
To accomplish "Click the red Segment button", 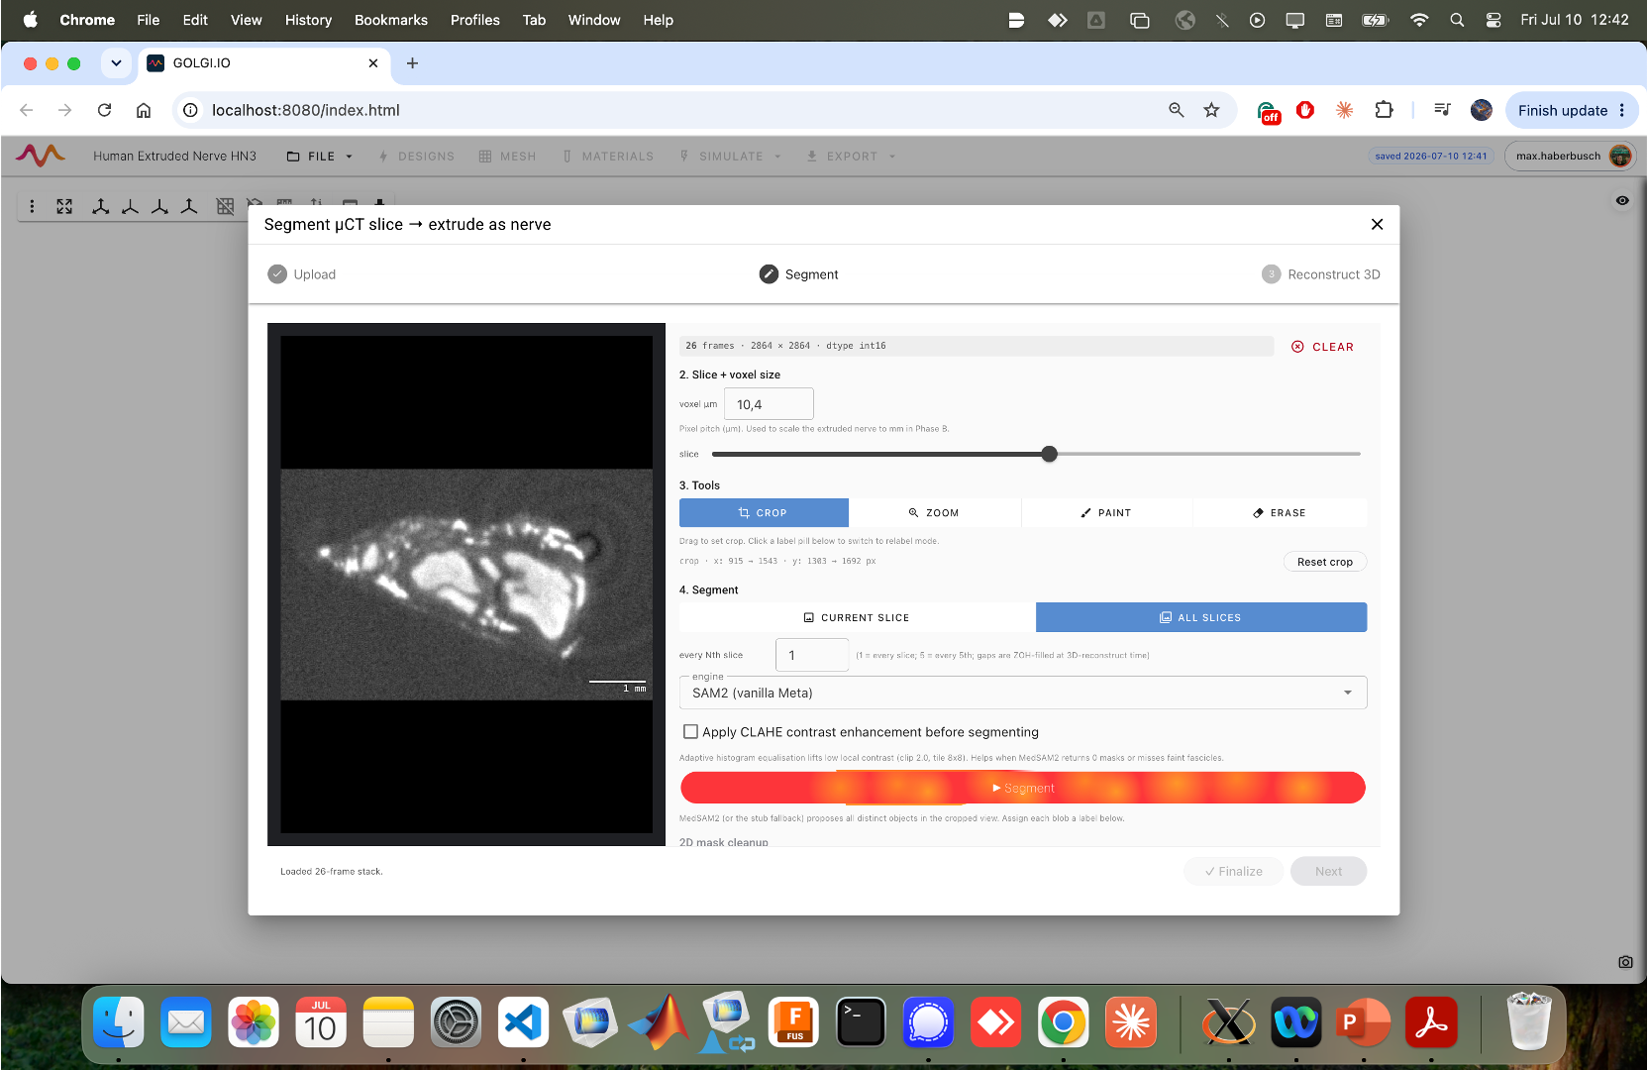I will coord(1023,788).
